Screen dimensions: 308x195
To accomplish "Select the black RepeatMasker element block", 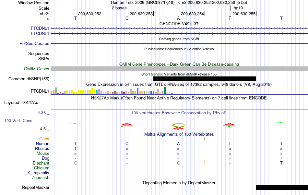I will 282,187.
